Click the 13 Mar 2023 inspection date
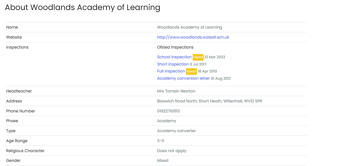 click(x=215, y=57)
